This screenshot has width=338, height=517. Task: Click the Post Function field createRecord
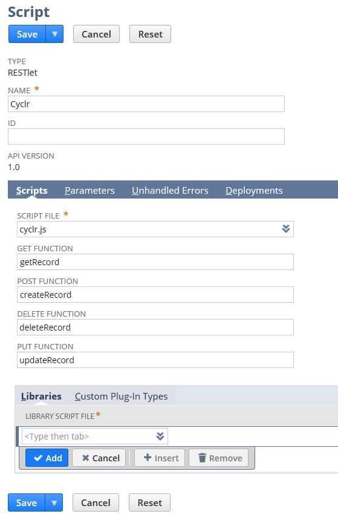point(155,294)
